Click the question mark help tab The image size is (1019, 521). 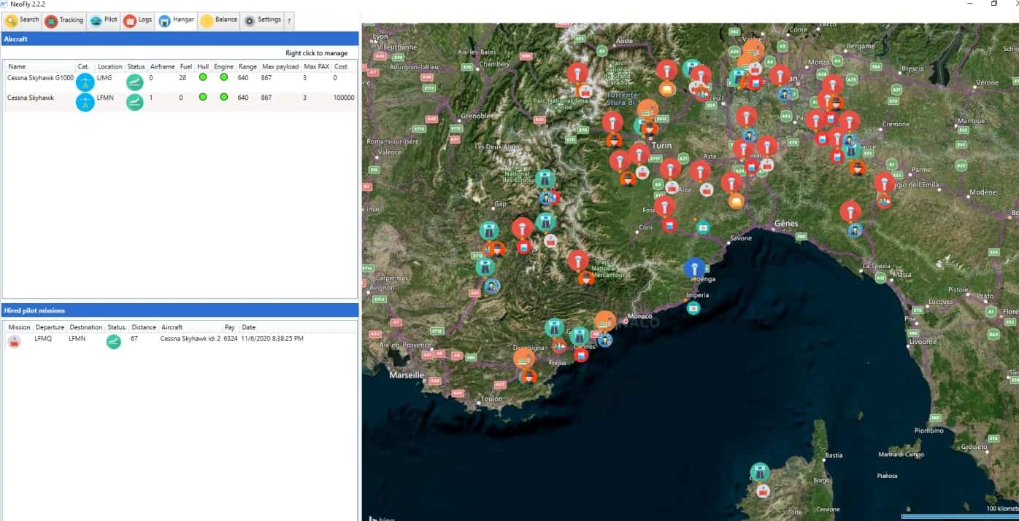click(289, 21)
